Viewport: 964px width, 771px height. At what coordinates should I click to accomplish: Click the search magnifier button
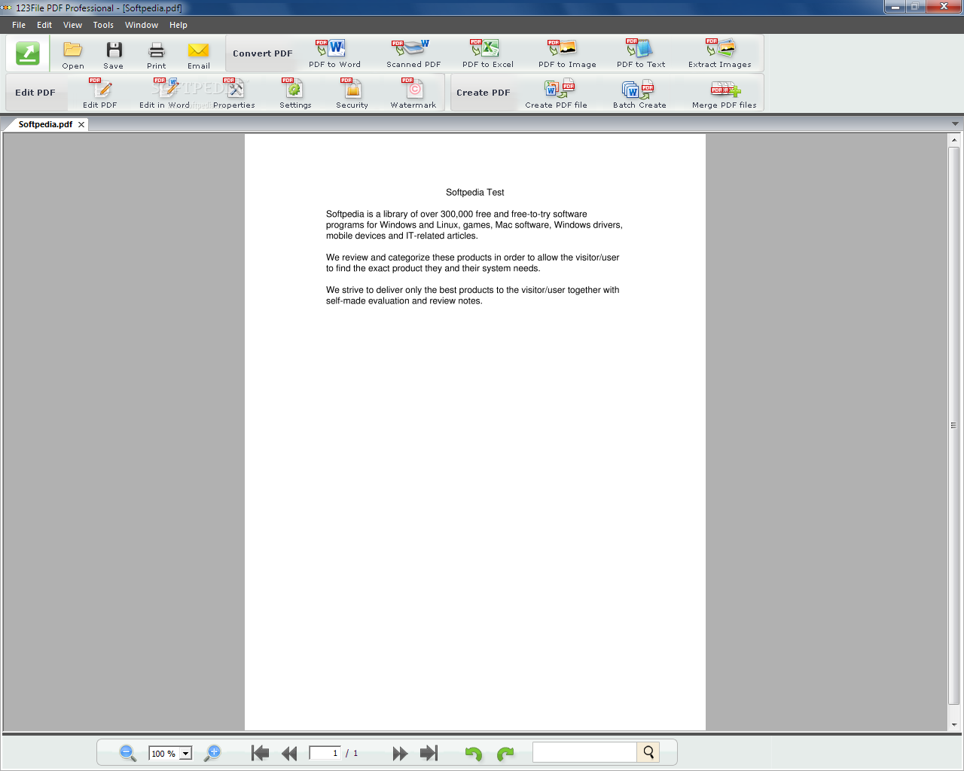pyautogui.click(x=648, y=752)
